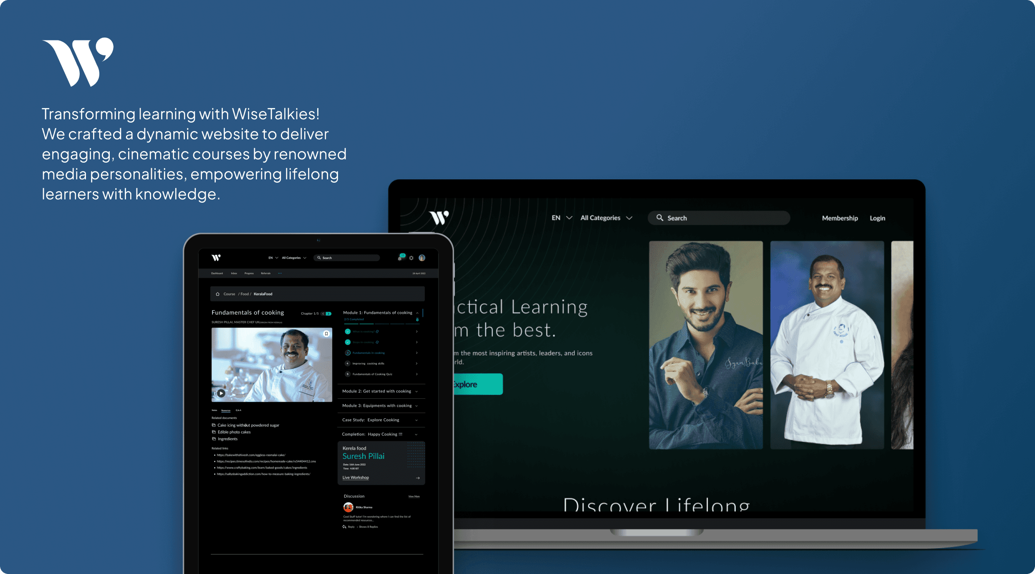The width and height of the screenshot is (1035, 574).
Task: Click arrow on Live Workshop card
Action: tap(418, 478)
